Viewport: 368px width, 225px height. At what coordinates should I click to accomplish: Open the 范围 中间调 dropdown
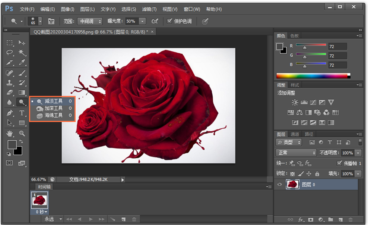(89, 21)
